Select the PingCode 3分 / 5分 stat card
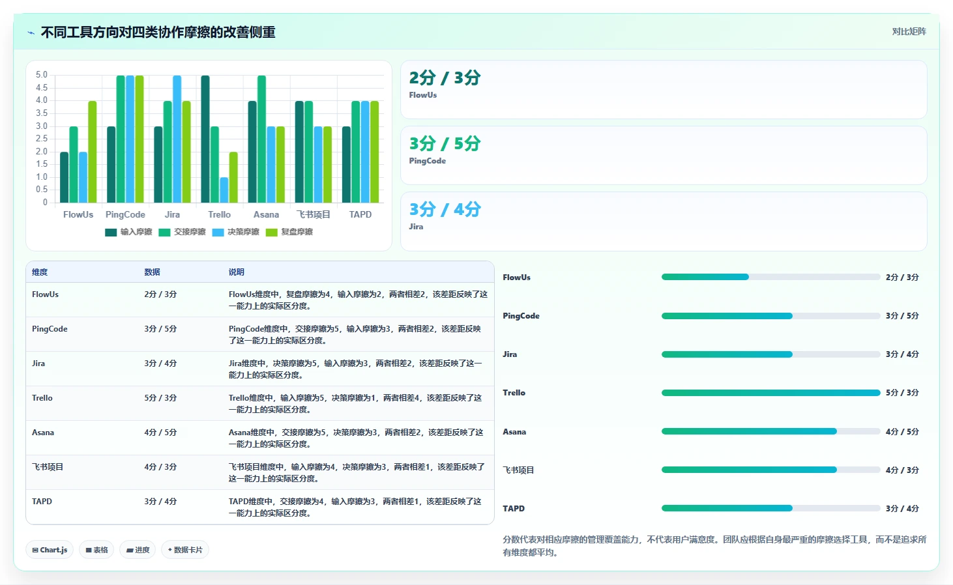The image size is (953, 585). pyautogui.click(x=664, y=155)
